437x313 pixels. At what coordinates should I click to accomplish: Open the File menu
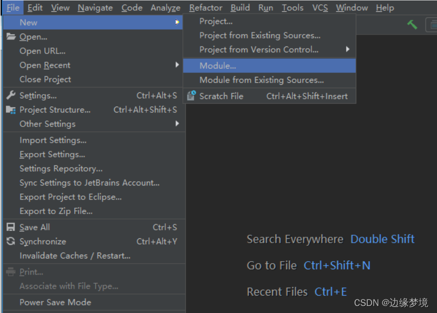(13, 8)
